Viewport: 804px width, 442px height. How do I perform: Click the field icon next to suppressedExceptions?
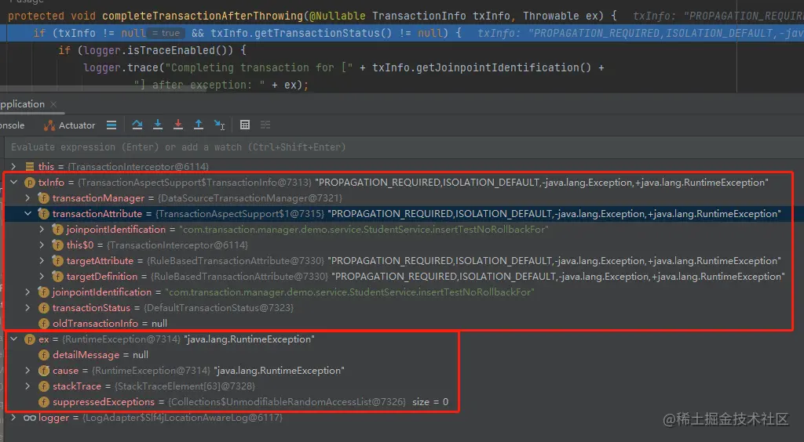[44, 402]
